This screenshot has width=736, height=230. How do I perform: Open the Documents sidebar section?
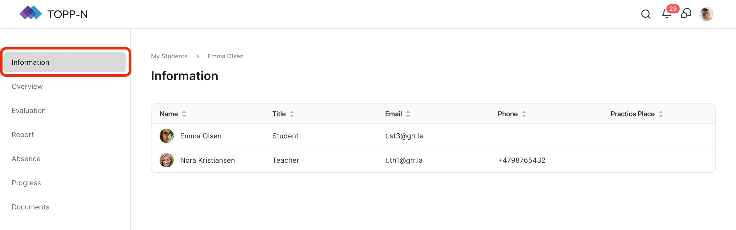tap(30, 207)
